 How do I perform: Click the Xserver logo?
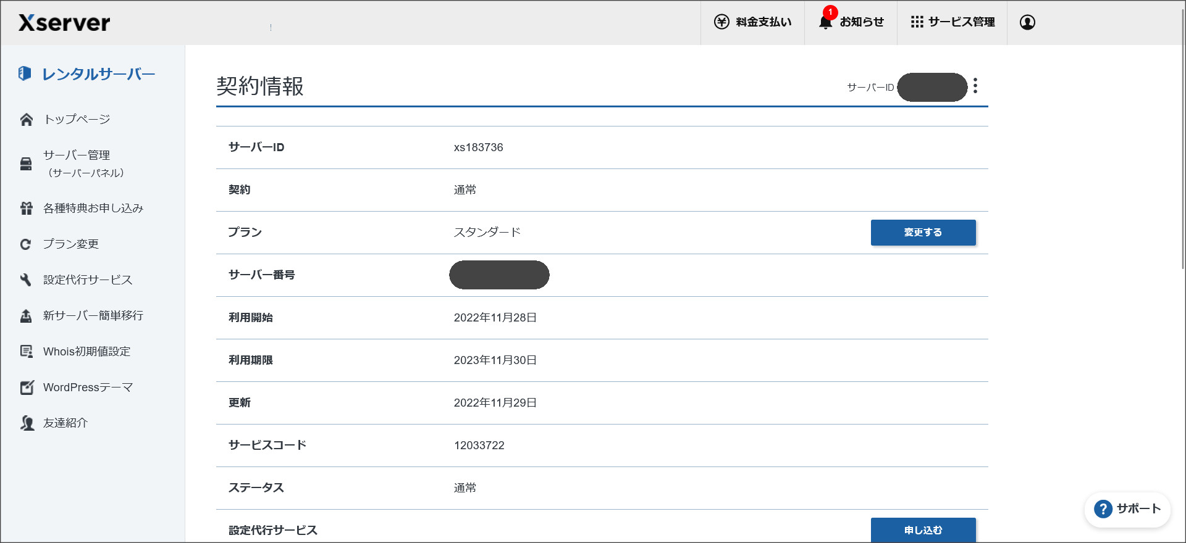click(x=64, y=23)
